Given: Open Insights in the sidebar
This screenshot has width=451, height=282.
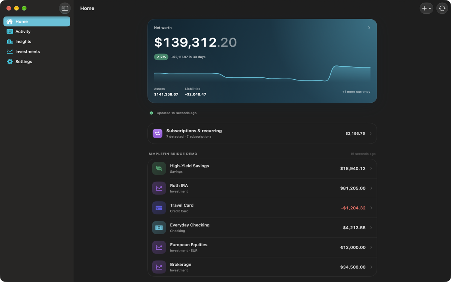Looking at the screenshot, I should (37, 41).
